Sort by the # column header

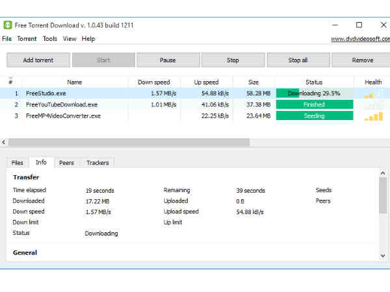click(10, 82)
